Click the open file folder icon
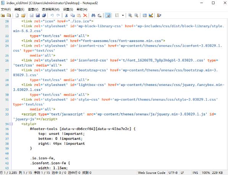This screenshot has height=175, width=228. (x=23, y=15)
